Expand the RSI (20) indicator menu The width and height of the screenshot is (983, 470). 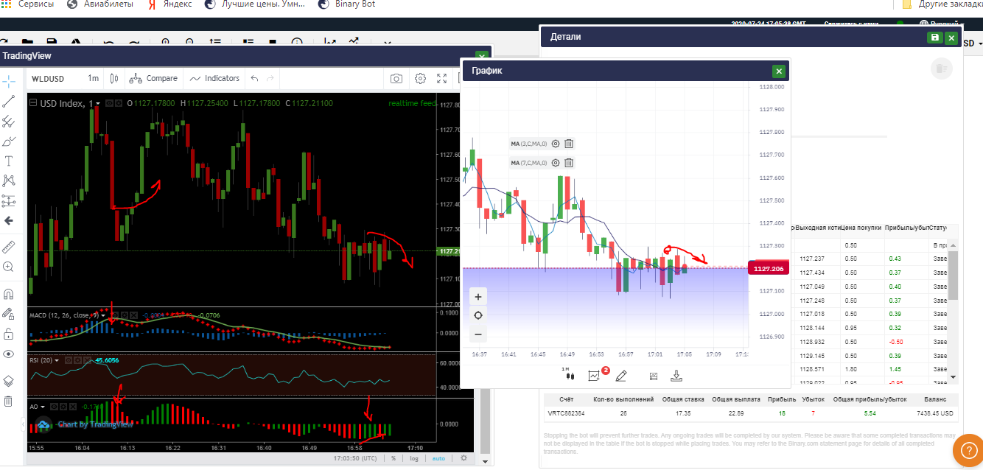57,360
